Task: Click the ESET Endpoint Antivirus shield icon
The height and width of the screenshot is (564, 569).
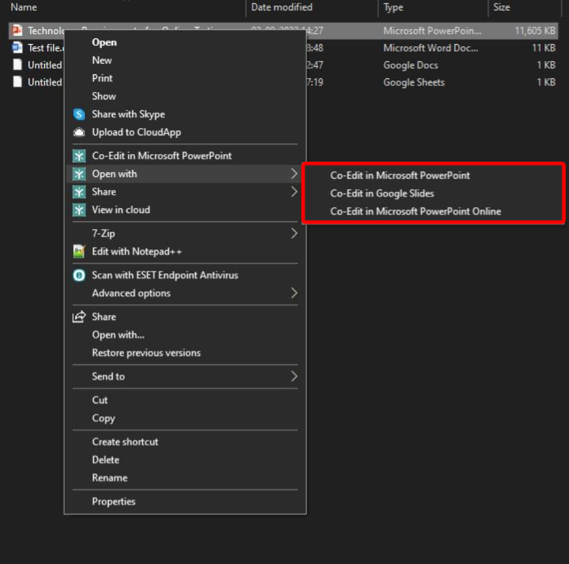Action: tap(78, 275)
